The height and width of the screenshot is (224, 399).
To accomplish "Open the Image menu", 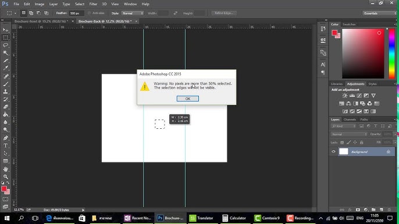I will [x=39, y=4].
